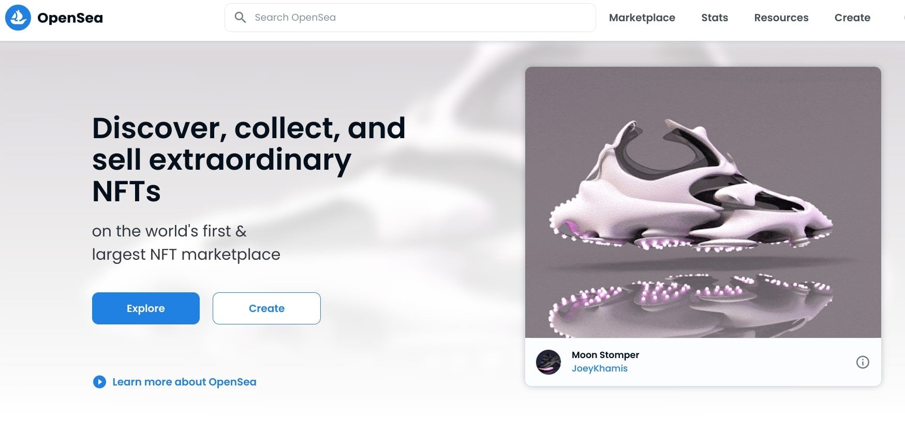
Task: Follow the Learn more about OpenSea link
Action: 184,382
